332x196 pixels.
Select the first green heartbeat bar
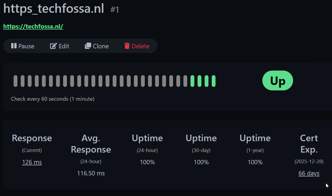tap(192, 81)
